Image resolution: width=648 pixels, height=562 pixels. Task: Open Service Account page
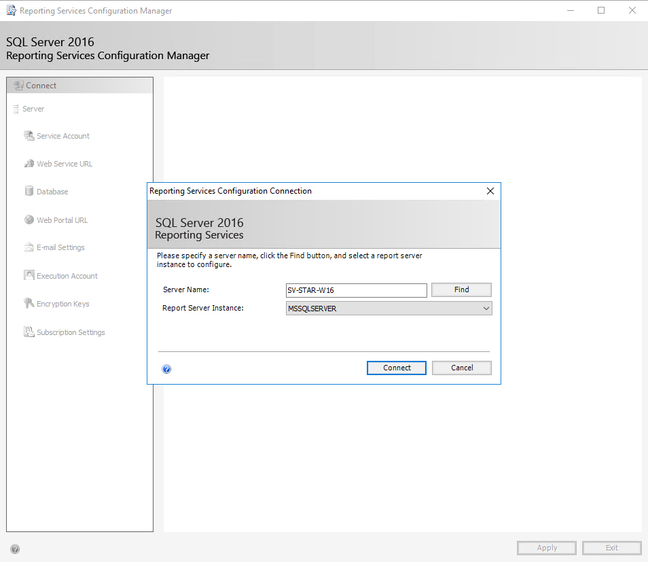click(x=62, y=136)
